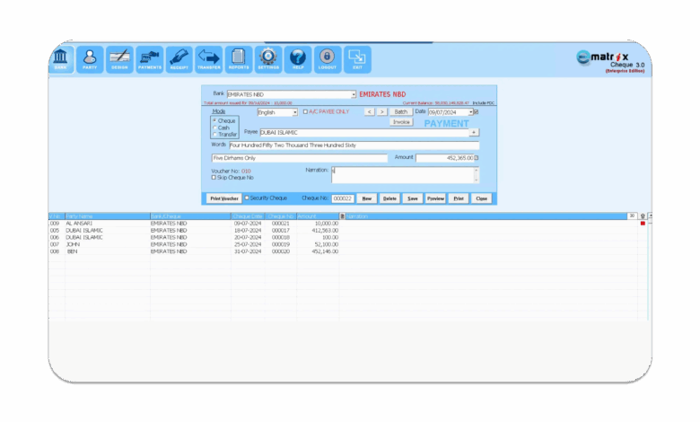700x422 pixels.
Task: Click the Batch button
Action: [x=401, y=111]
